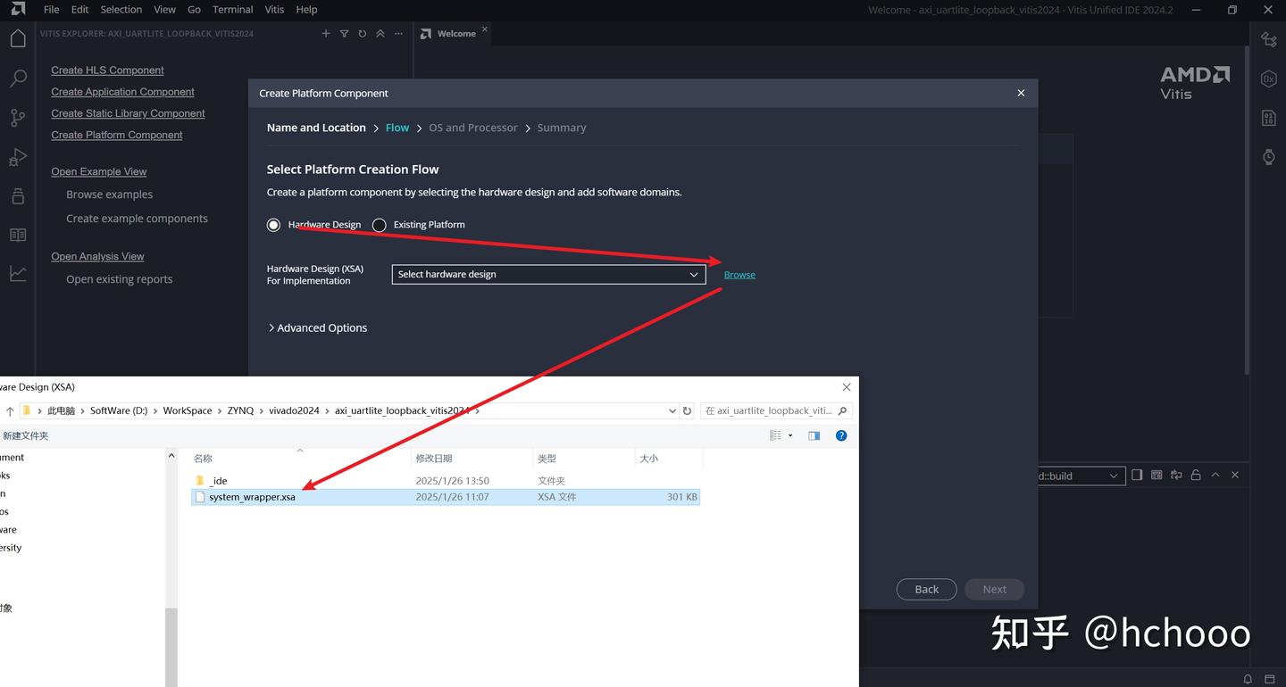
Task: Open the Source Control view
Action: (x=18, y=118)
